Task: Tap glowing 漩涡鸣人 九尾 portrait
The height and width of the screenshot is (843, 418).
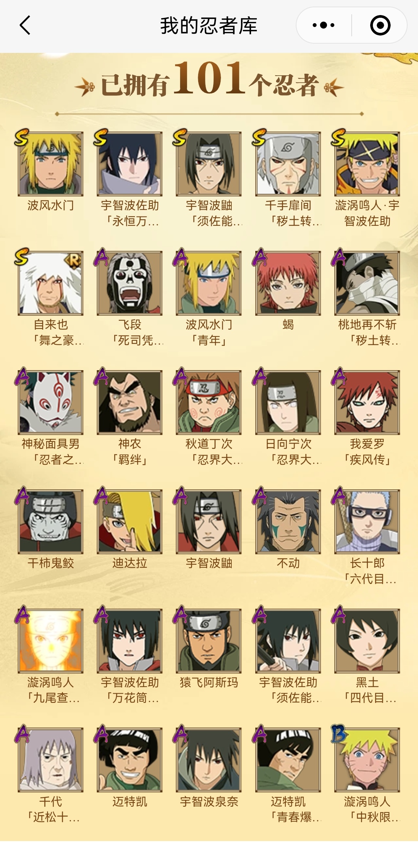Action: pyautogui.click(x=51, y=641)
